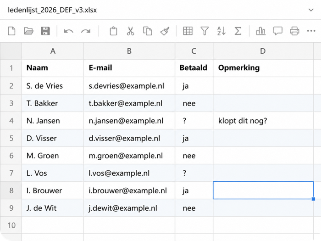Select cell containing 'L. Vos'

pos(53,173)
